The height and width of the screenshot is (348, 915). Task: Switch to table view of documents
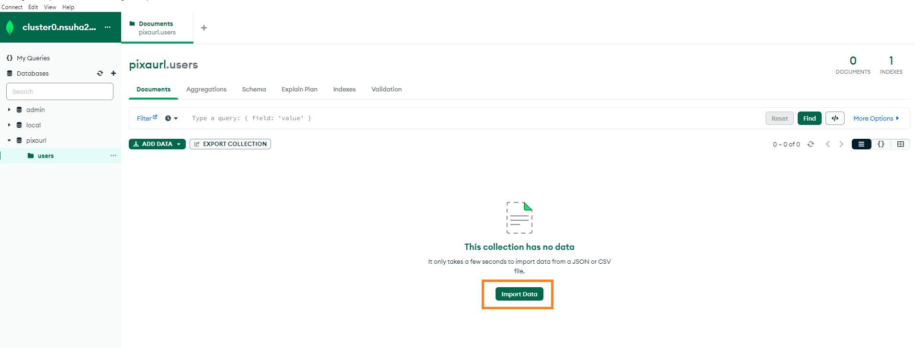pos(900,144)
